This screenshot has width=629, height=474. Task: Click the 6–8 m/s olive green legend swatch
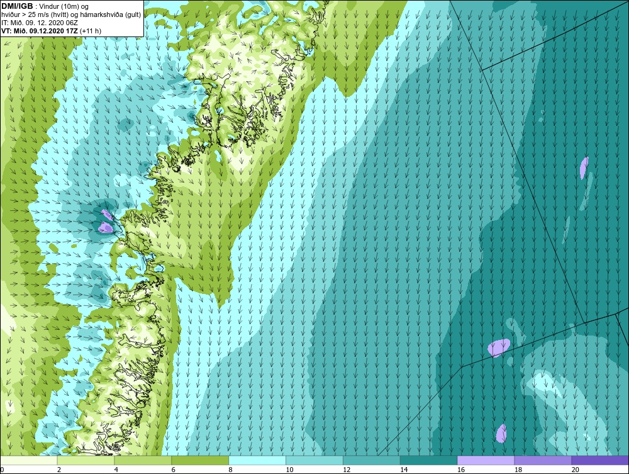pyautogui.click(x=200, y=460)
